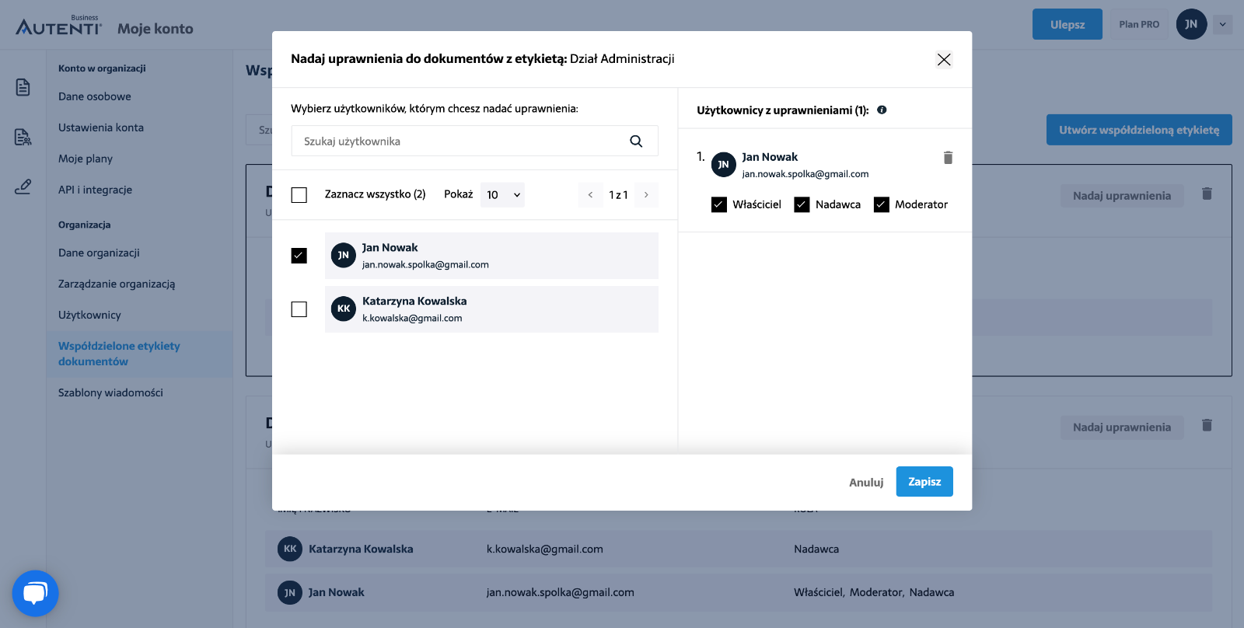This screenshot has width=1244, height=628.
Task: Click JN avatar in background table row
Action: tap(290, 592)
